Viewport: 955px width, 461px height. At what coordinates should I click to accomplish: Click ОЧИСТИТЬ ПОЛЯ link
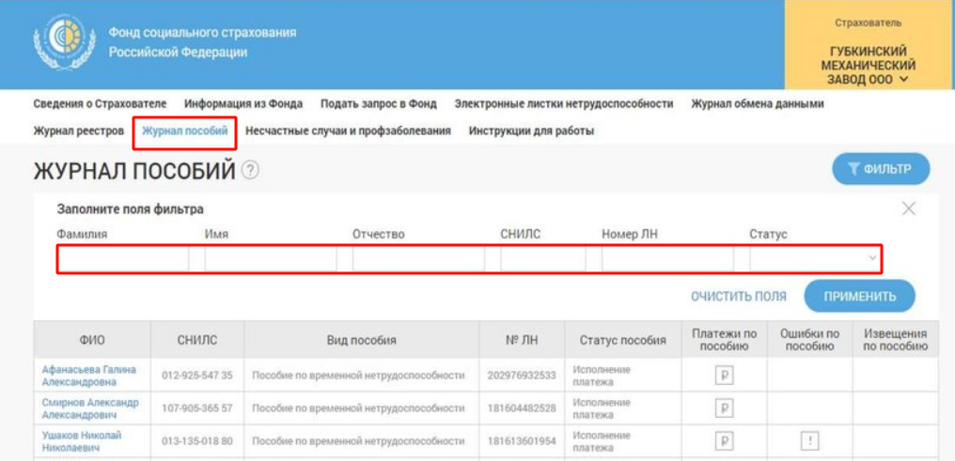(x=738, y=297)
